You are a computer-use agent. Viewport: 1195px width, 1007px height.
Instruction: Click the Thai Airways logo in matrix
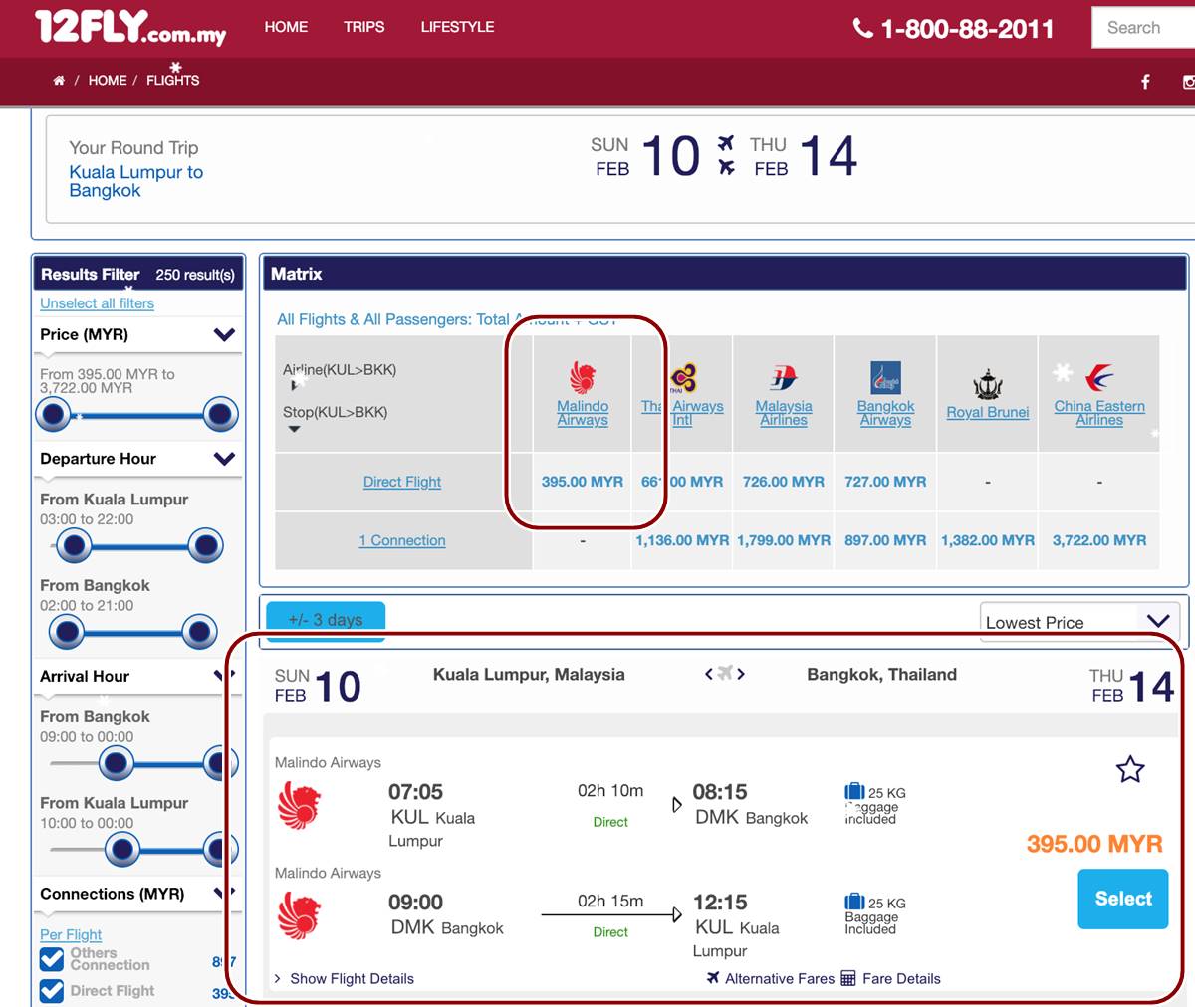[683, 378]
